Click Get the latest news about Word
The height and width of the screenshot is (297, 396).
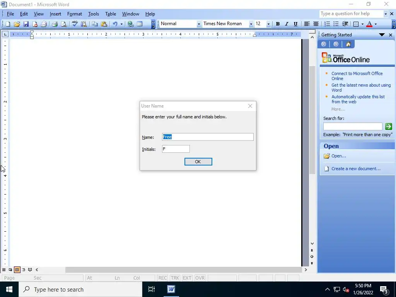point(361,88)
